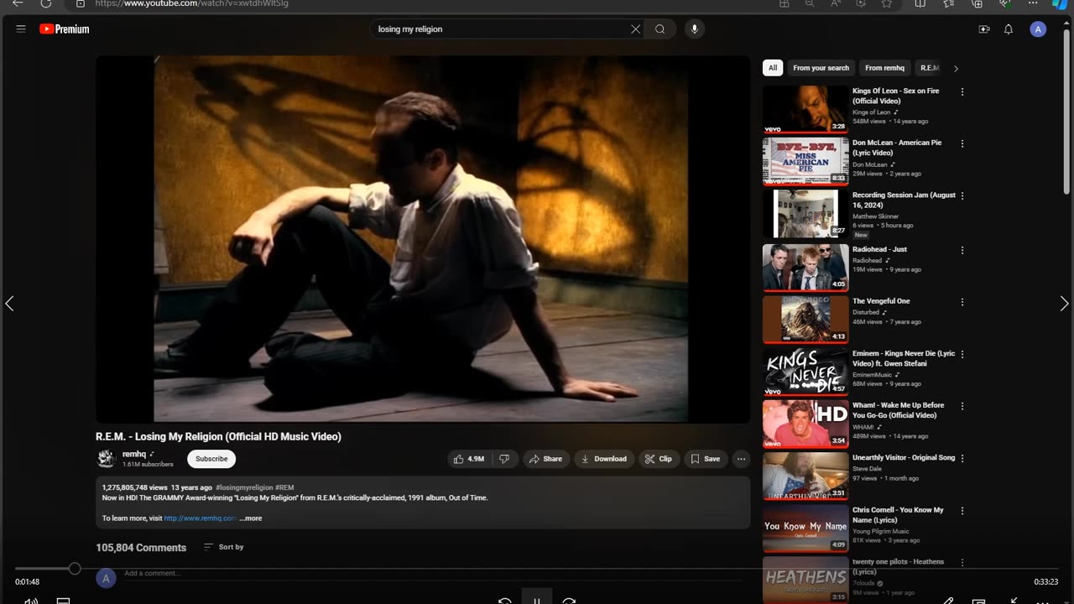Start voice search with microphone icon
This screenshot has width=1074, height=604.
point(694,29)
